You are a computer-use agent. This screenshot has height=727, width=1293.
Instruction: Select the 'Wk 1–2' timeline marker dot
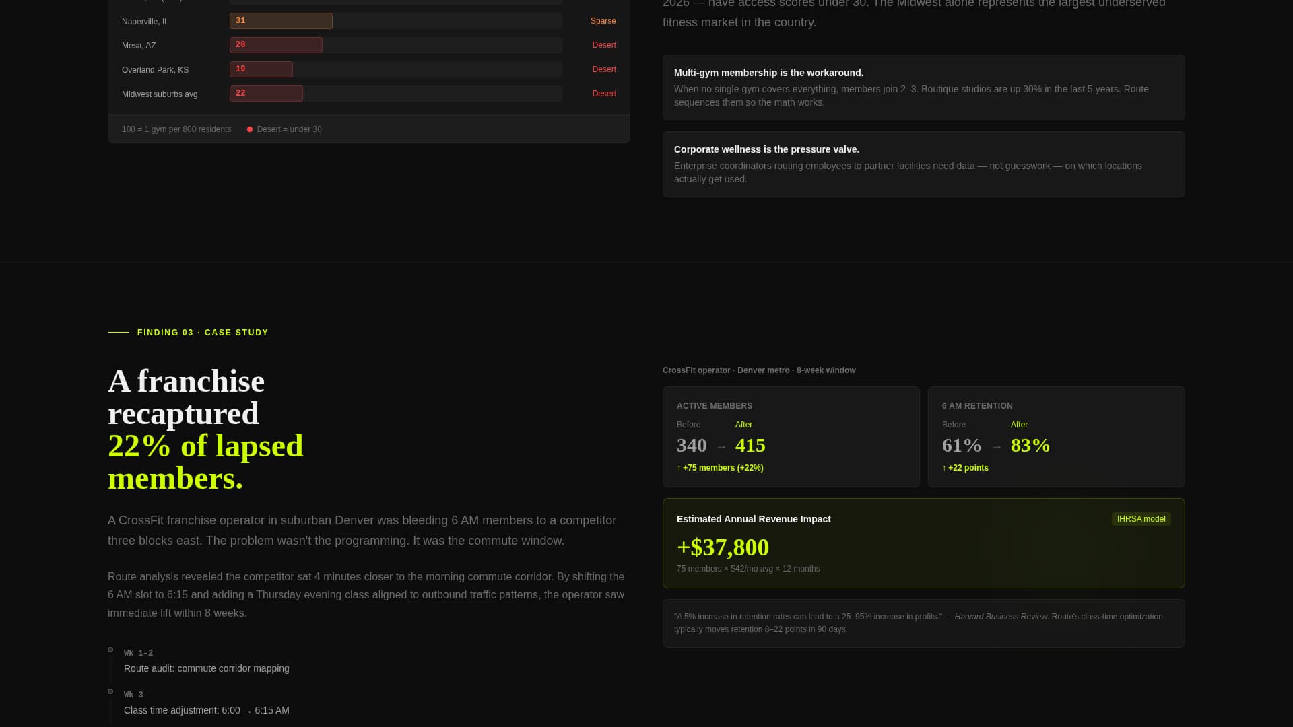(x=110, y=650)
